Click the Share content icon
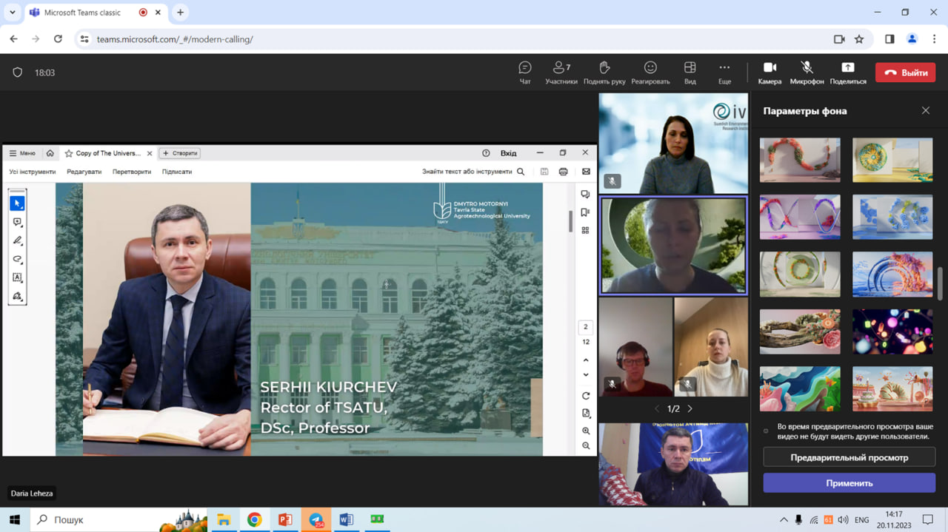The height and width of the screenshot is (532, 948). pos(848,72)
